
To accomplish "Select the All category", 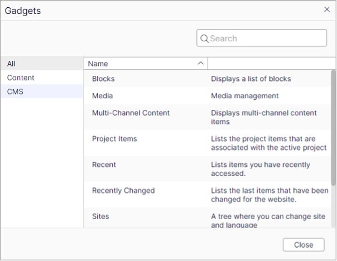I will (x=11, y=64).
